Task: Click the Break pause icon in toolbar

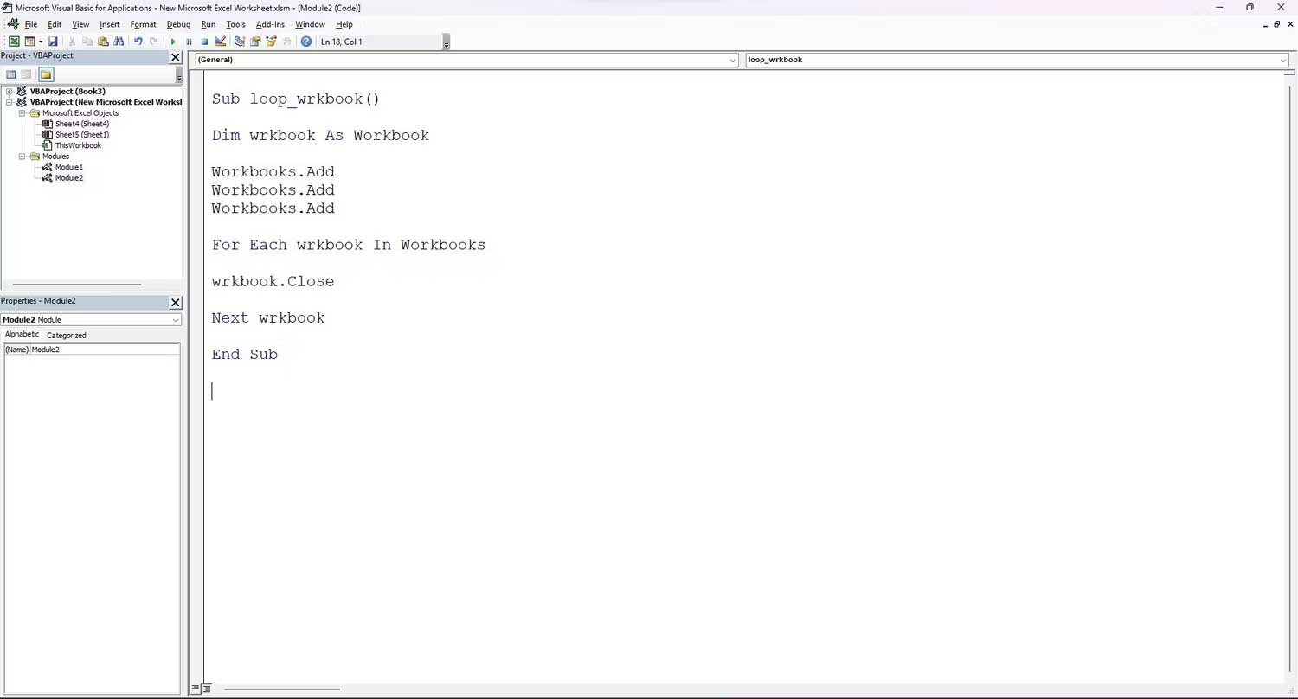Action: click(189, 42)
